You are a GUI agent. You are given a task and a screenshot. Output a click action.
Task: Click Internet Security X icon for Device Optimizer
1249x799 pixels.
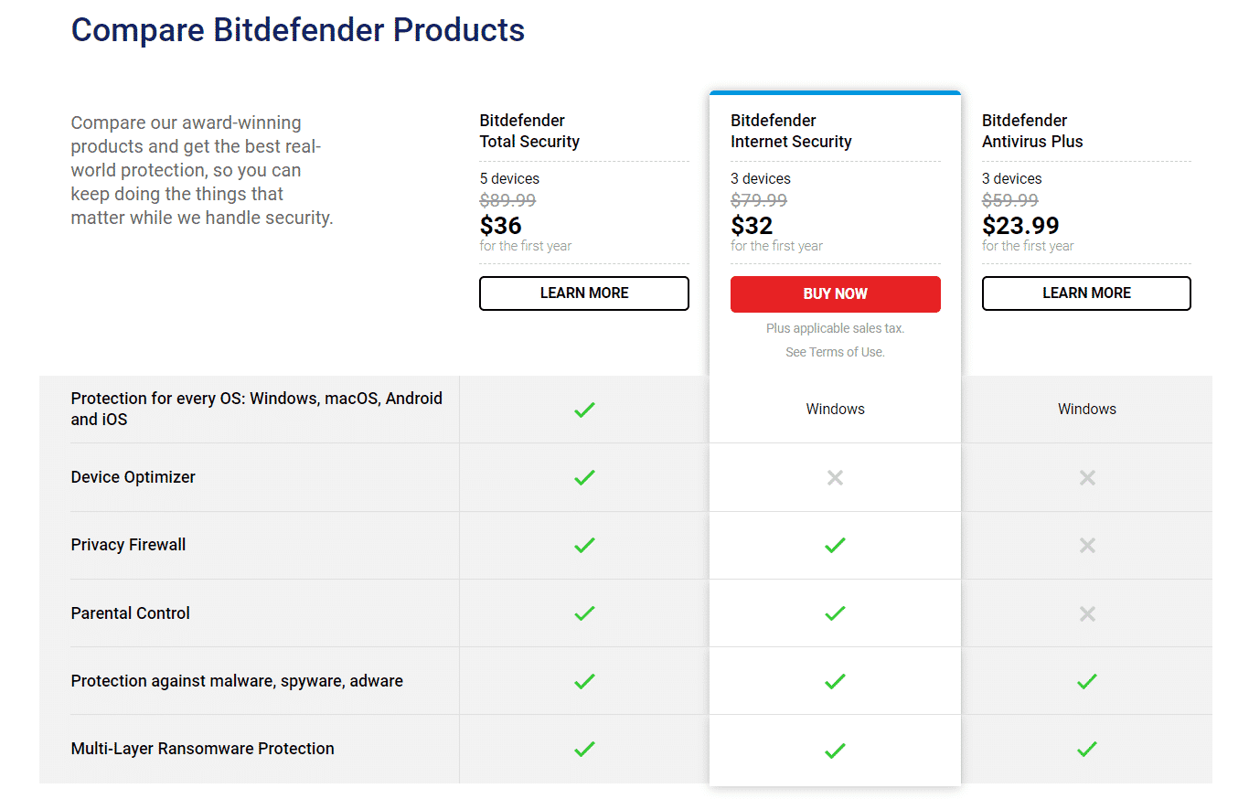click(835, 477)
